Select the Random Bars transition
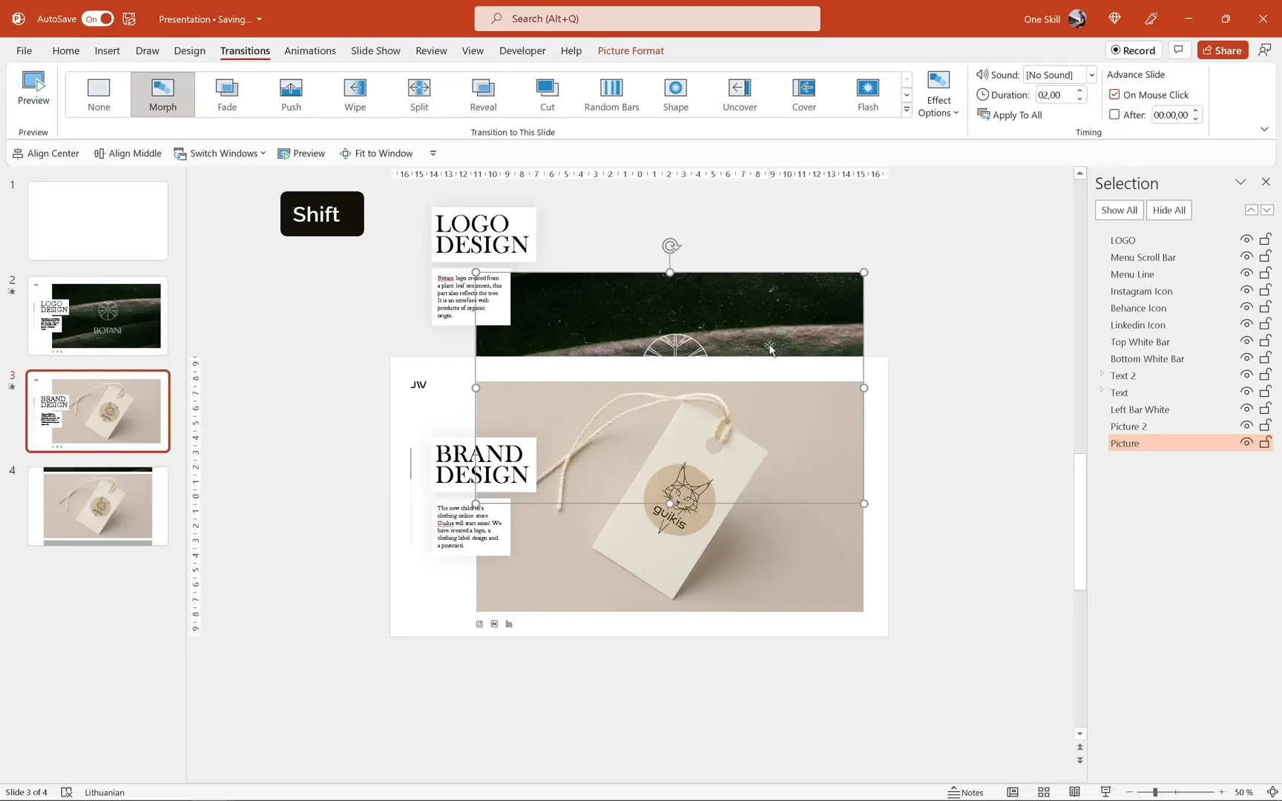Image resolution: width=1282 pixels, height=801 pixels. pyautogui.click(x=611, y=94)
